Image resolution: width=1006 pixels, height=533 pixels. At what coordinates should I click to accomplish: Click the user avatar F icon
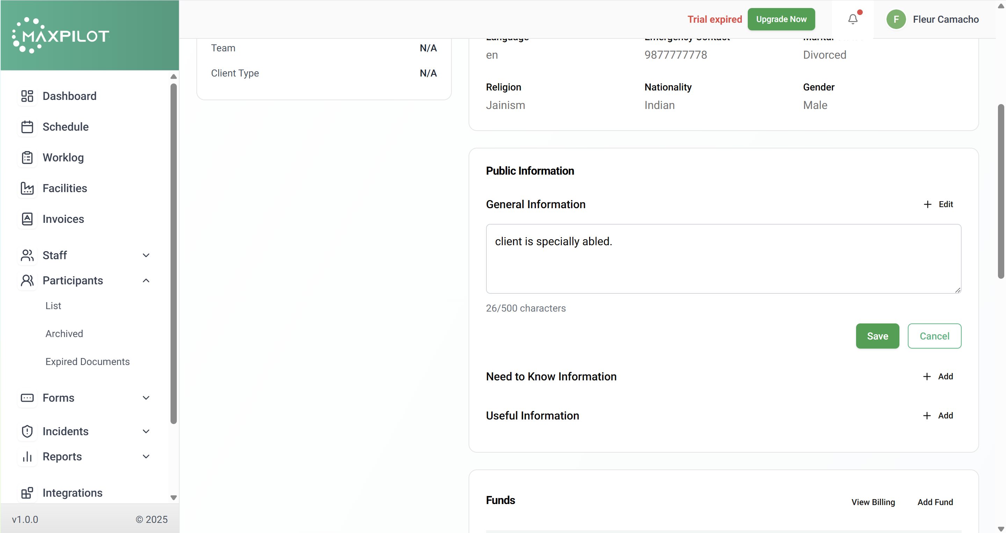coord(896,19)
